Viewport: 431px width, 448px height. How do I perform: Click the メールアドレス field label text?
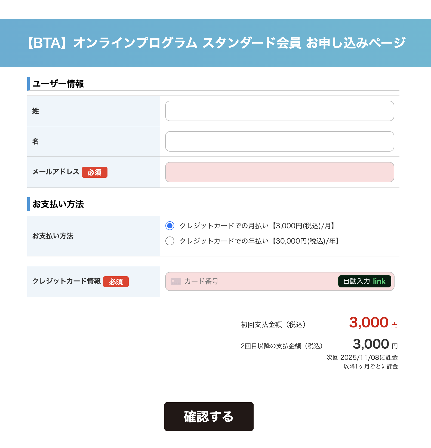56,172
